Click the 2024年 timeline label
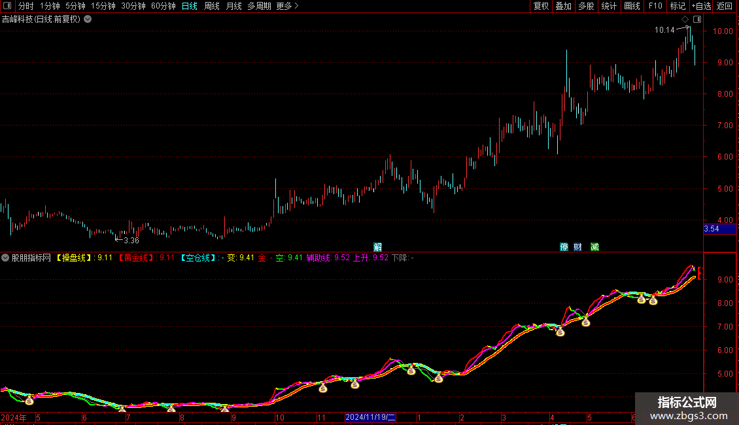739x425 pixels. click(x=14, y=417)
